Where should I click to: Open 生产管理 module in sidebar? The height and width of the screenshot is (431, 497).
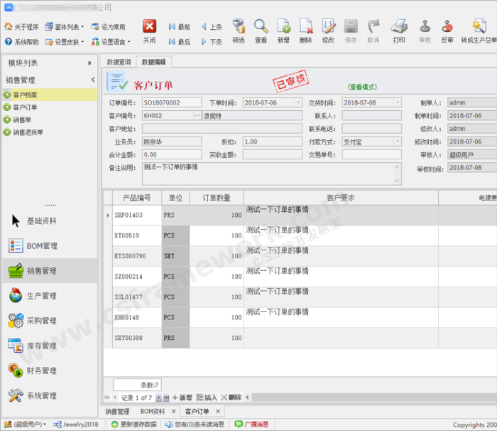click(x=41, y=296)
